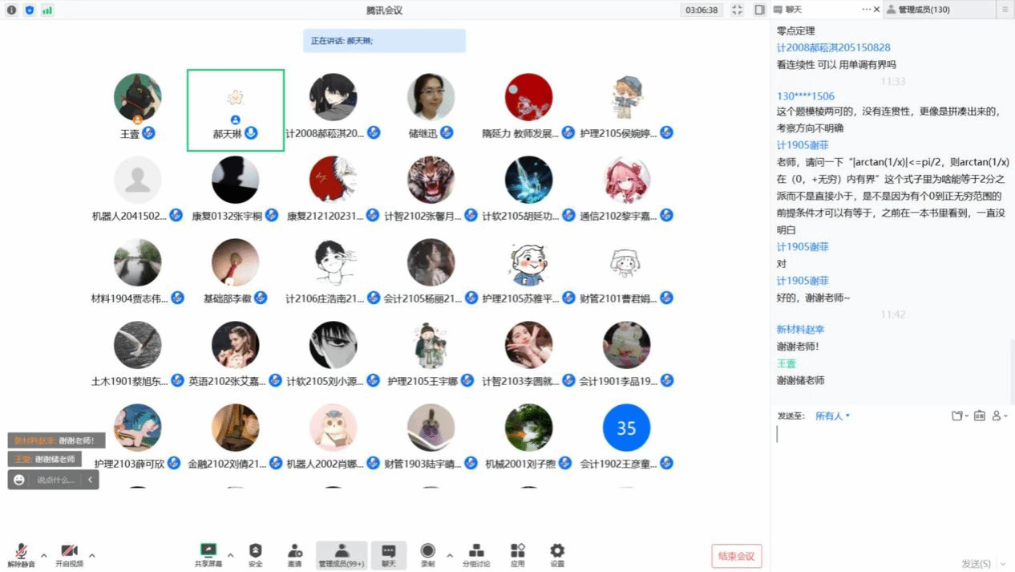Expand the 所有人 recipient dropdown
The height and width of the screenshot is (572, 1015).
832,416
